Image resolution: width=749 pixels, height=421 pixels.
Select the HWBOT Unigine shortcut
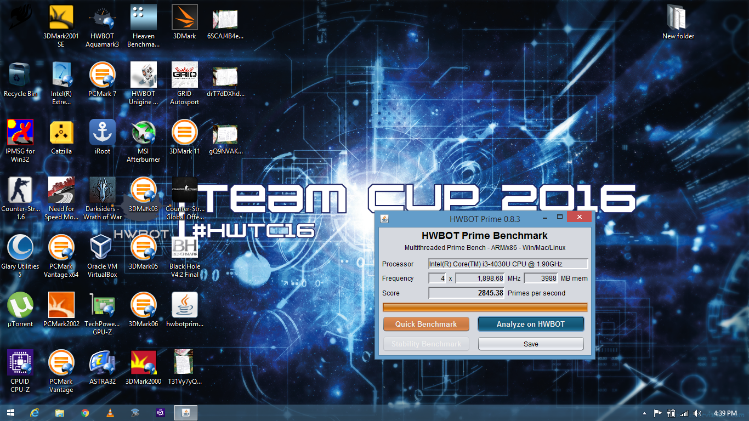144,83
